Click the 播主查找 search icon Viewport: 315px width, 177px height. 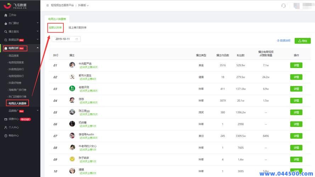coord(6,32)
